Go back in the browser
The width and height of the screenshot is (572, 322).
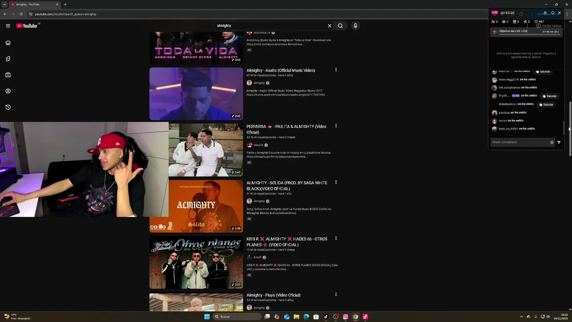click(x=5, y=14)
